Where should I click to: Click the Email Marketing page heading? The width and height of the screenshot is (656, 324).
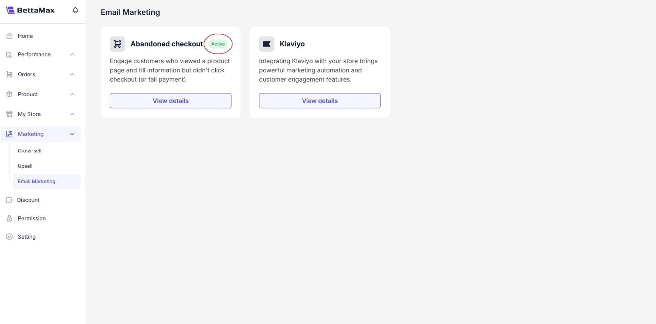130,12
